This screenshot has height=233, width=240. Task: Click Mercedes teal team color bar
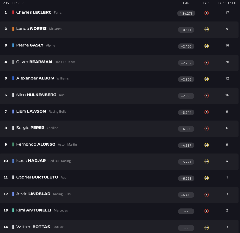(x=13, y=210)
